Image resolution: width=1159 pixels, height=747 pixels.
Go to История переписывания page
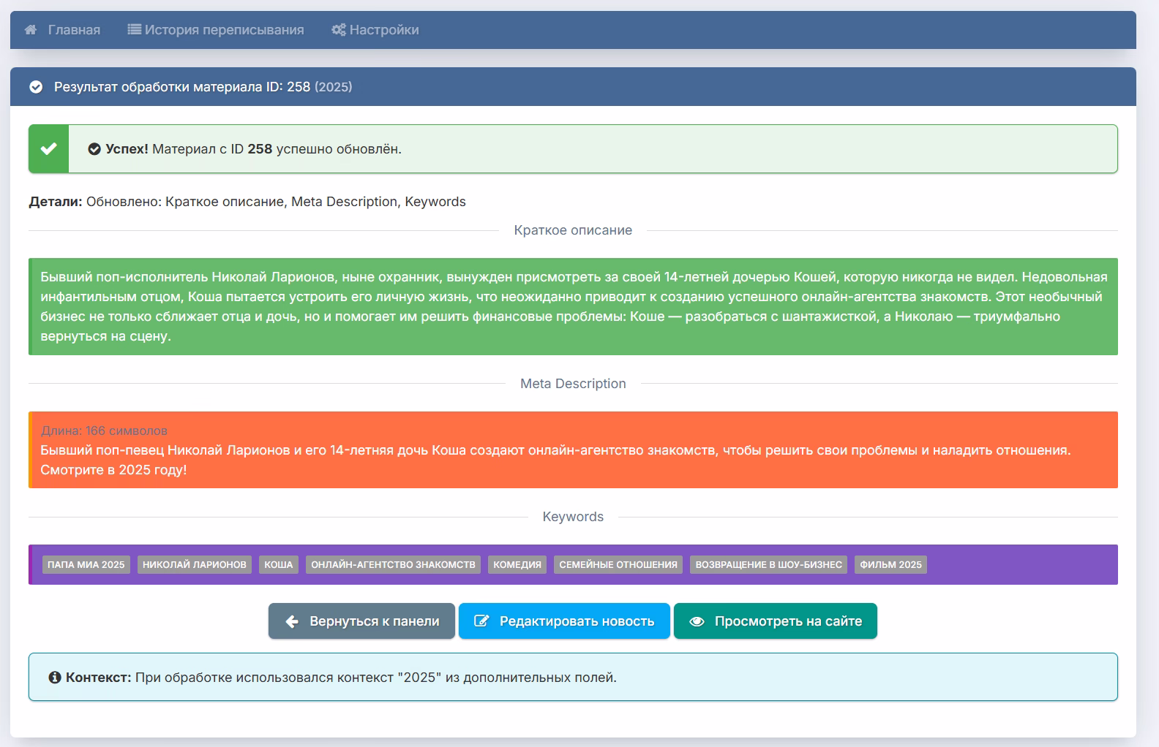tap(224, 30)
